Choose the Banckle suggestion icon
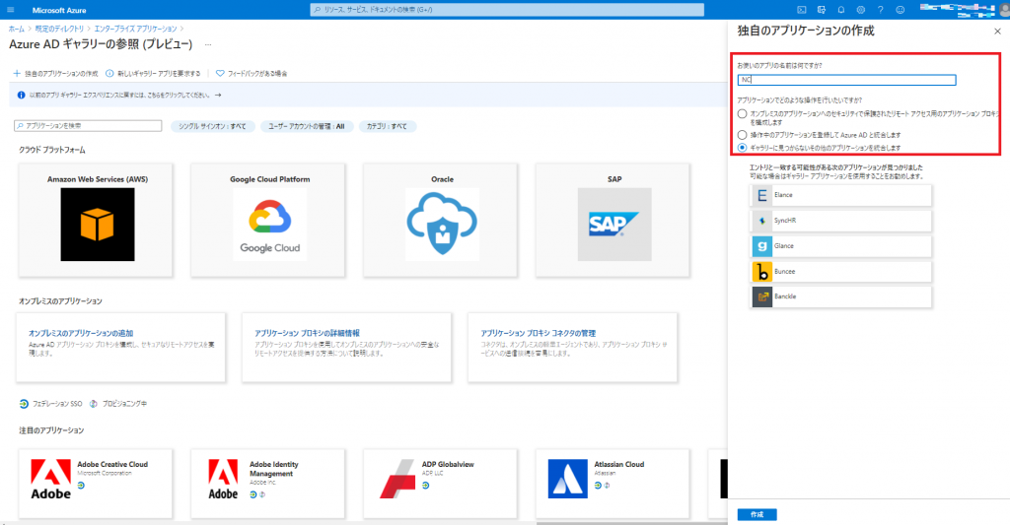The image size is (1010, 525). point(762,297)
